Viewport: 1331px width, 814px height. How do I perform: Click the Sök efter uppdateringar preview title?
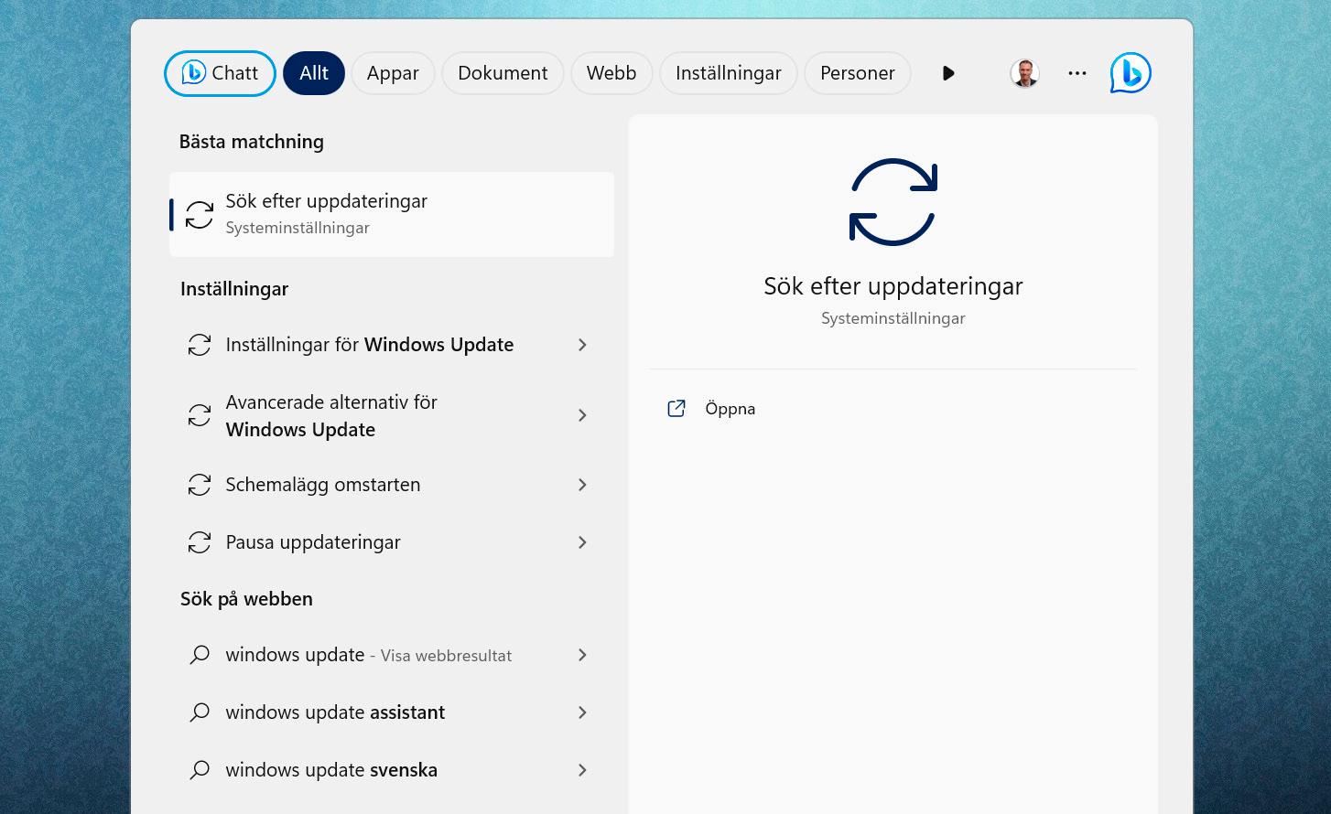(x=893, y=286)
